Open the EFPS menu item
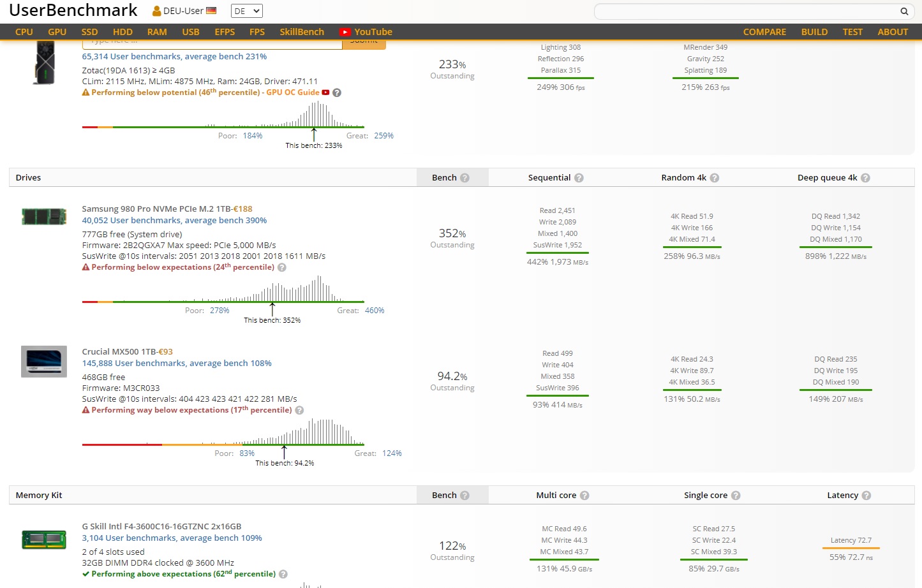 point(225,32)
